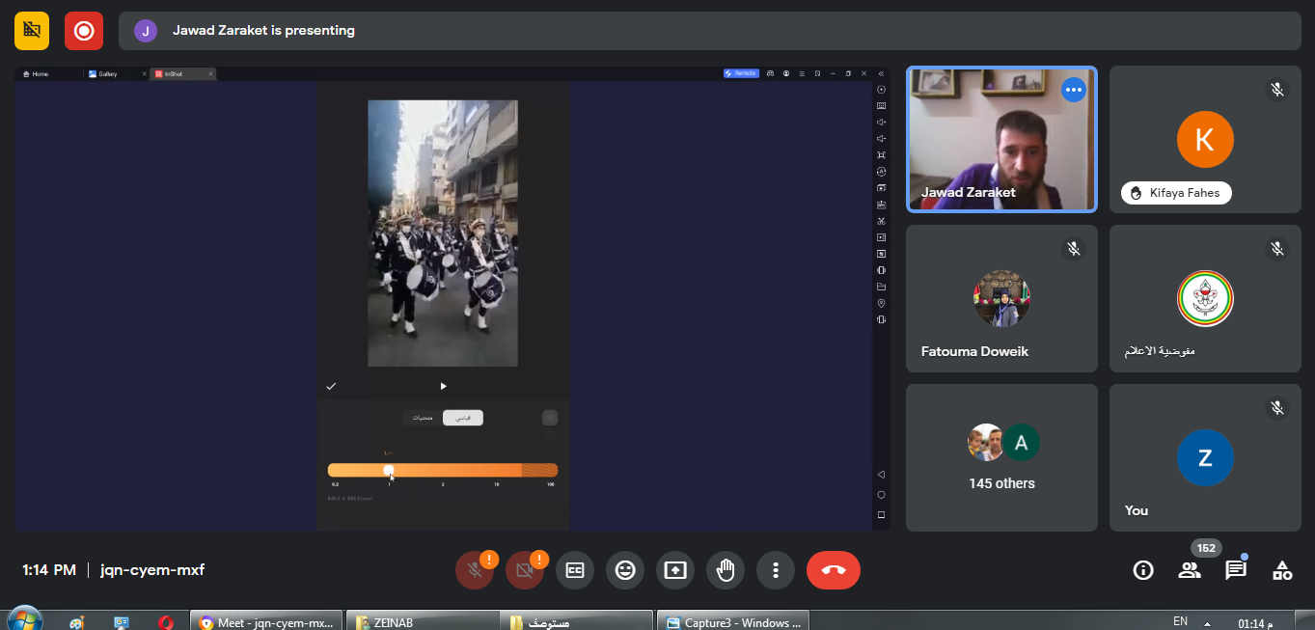Toggle closed captions button
Viewport: 1315px width, 630px height.
tap(575, 570)
